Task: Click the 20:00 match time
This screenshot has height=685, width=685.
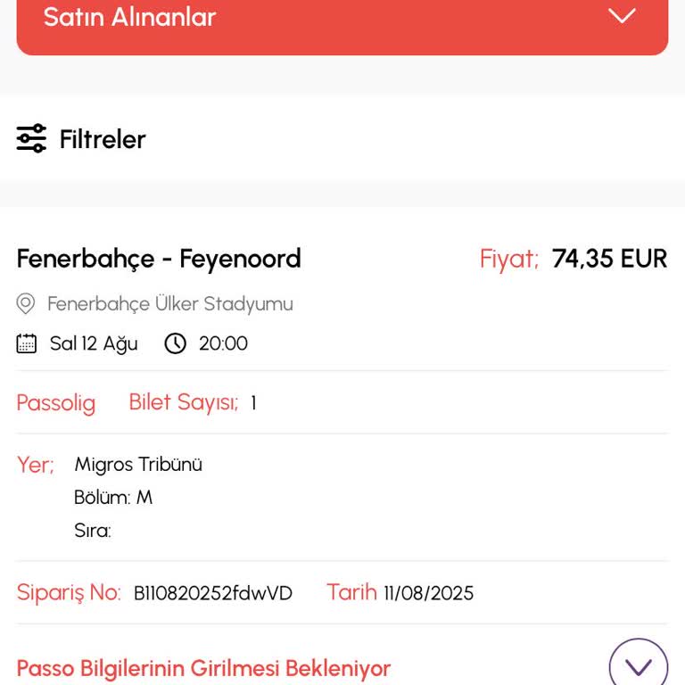Action: [x=223, y=343]
